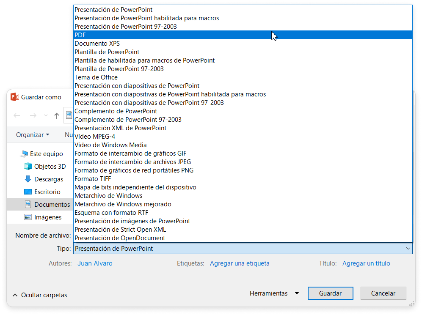Select Este equipo in navigation tree
Image resolution: width=422 pixels, height=315 pixels.
click(x=46, y=154)
